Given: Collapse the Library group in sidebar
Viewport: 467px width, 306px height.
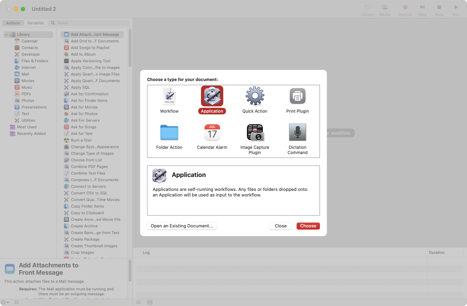Looking at the screenshot, I should coord(6,34).
